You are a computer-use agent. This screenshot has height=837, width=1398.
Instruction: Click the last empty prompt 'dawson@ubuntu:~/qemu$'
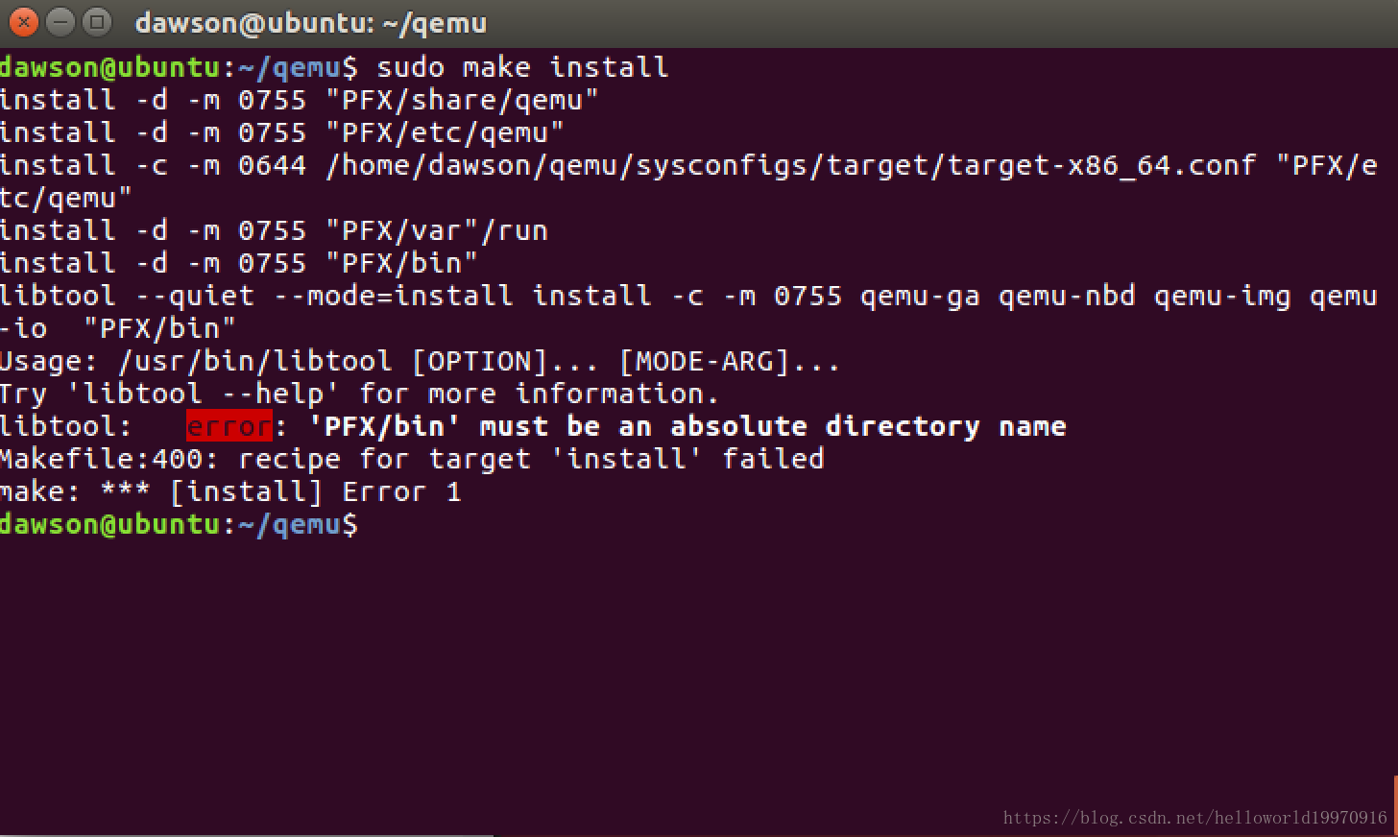[179, 524]
